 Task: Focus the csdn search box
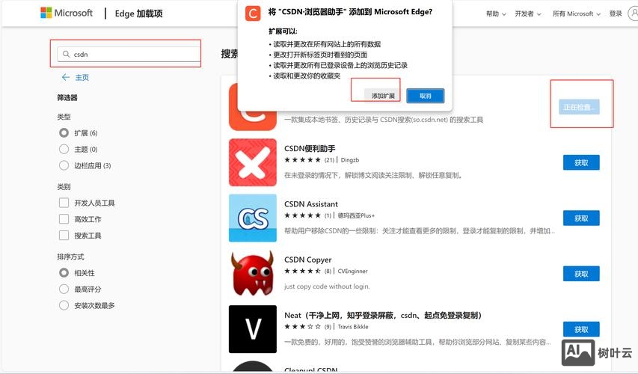[x=129, y=54]
